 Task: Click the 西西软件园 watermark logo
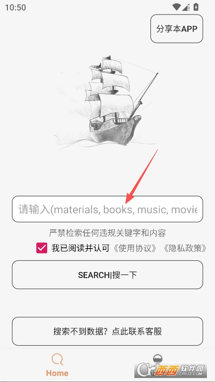pyautogui.click(x=171, y=370)
